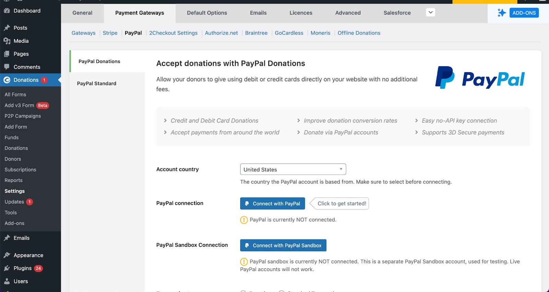Open the GoCardless gateway link
Image resolution: width=549 pixels, height=292 pixels.
pos(289,33)
